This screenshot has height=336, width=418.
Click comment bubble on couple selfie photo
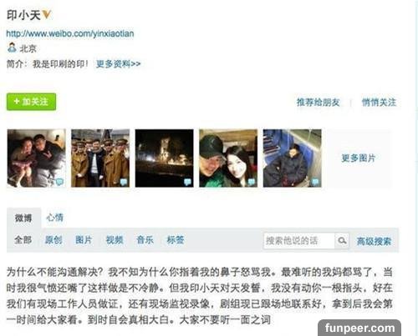(252, 182)
